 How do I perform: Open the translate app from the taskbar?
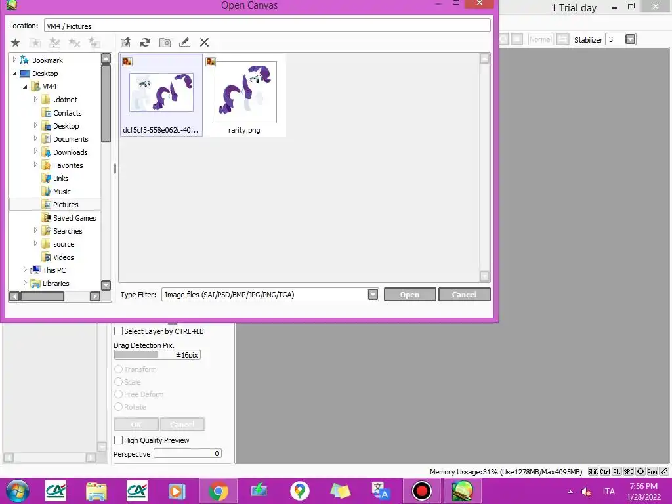[x=381, y=491]
